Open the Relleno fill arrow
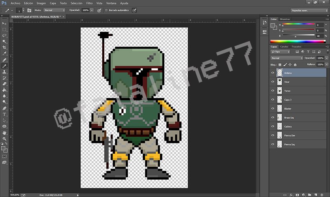The width and height of the screenshot is (330, 197). coord(327,65)
